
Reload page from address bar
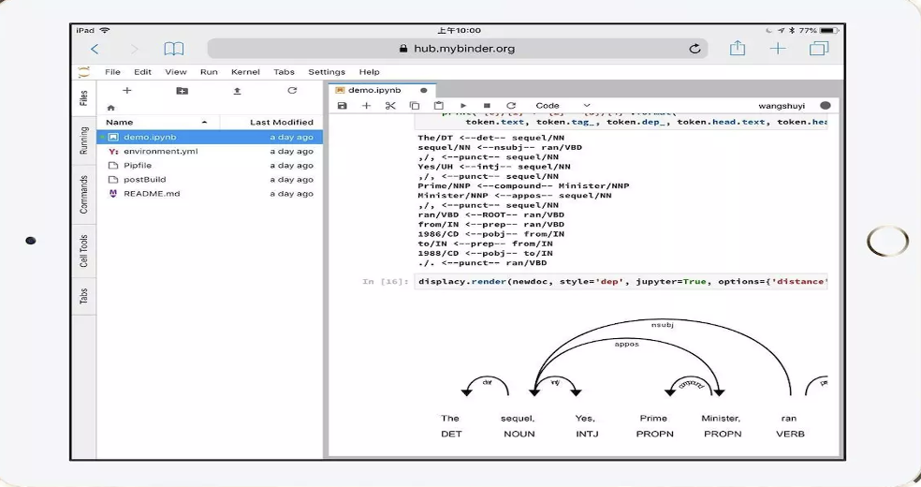pyautogui.click(x=694, y=49)
